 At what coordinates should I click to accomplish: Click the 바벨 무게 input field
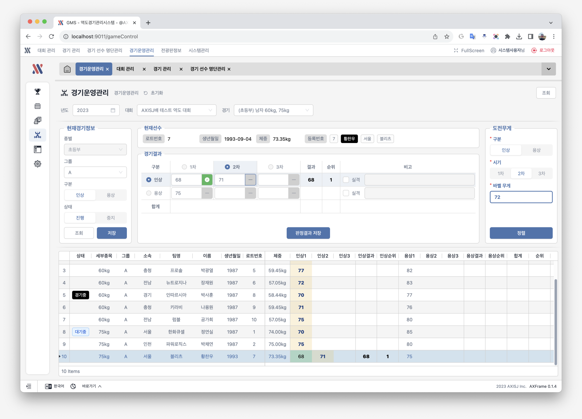pos(521,197)
